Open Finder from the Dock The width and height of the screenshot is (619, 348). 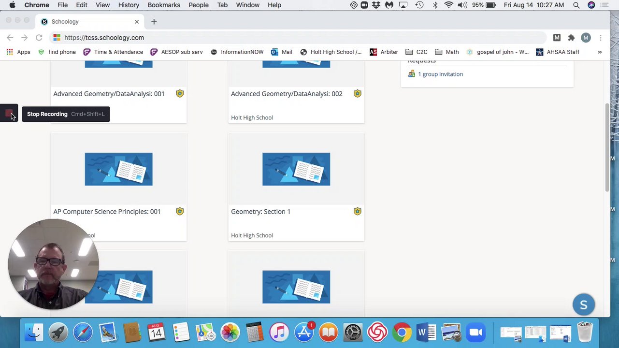point(34,333)
